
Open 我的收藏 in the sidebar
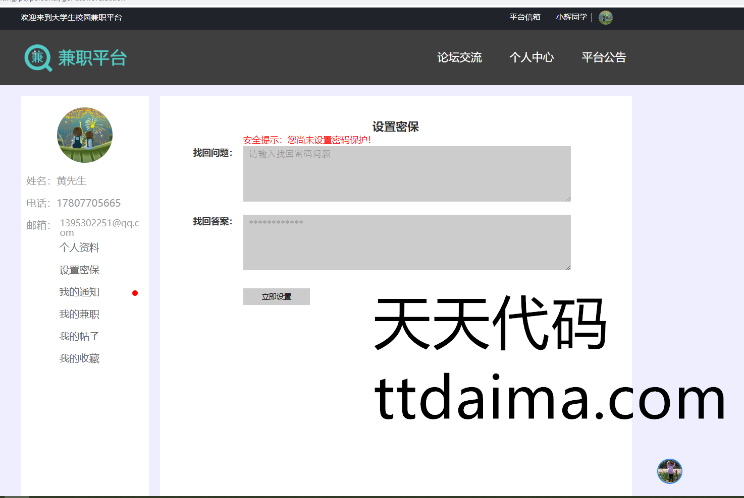click(79, 358)
